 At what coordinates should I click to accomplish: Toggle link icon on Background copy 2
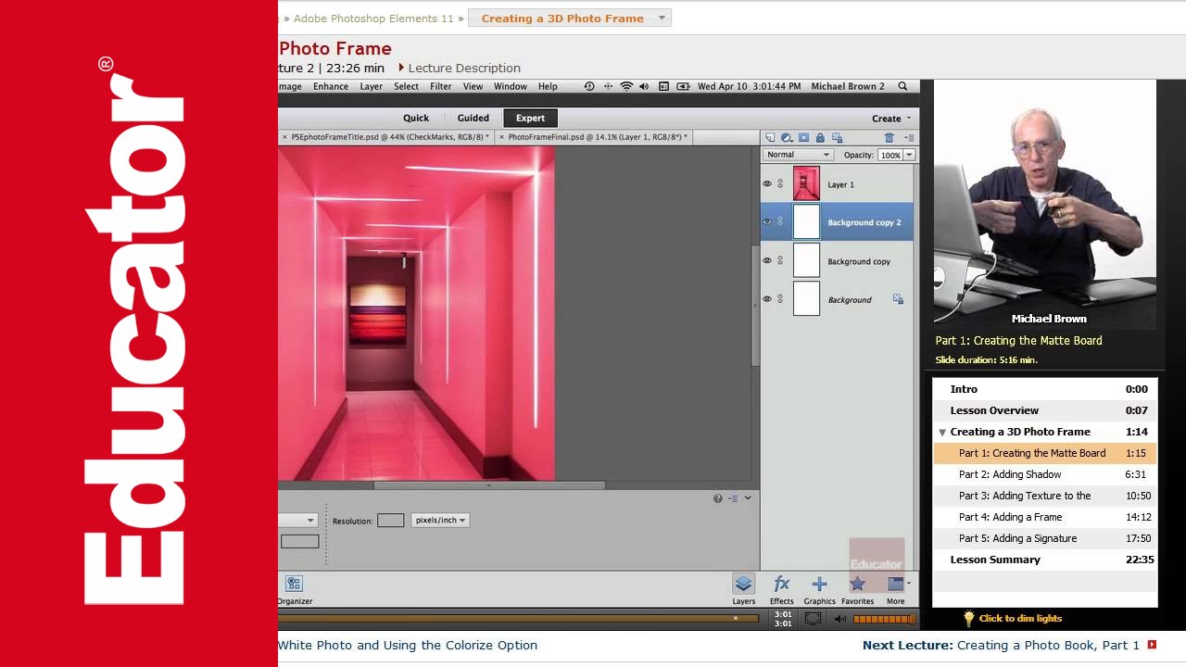click(x=780, y=221)
